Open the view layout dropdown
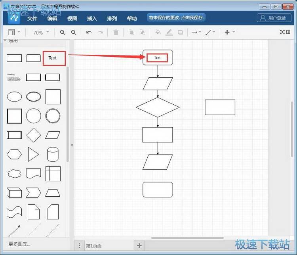This screenshot has height=255, width=297. point(14,32)
